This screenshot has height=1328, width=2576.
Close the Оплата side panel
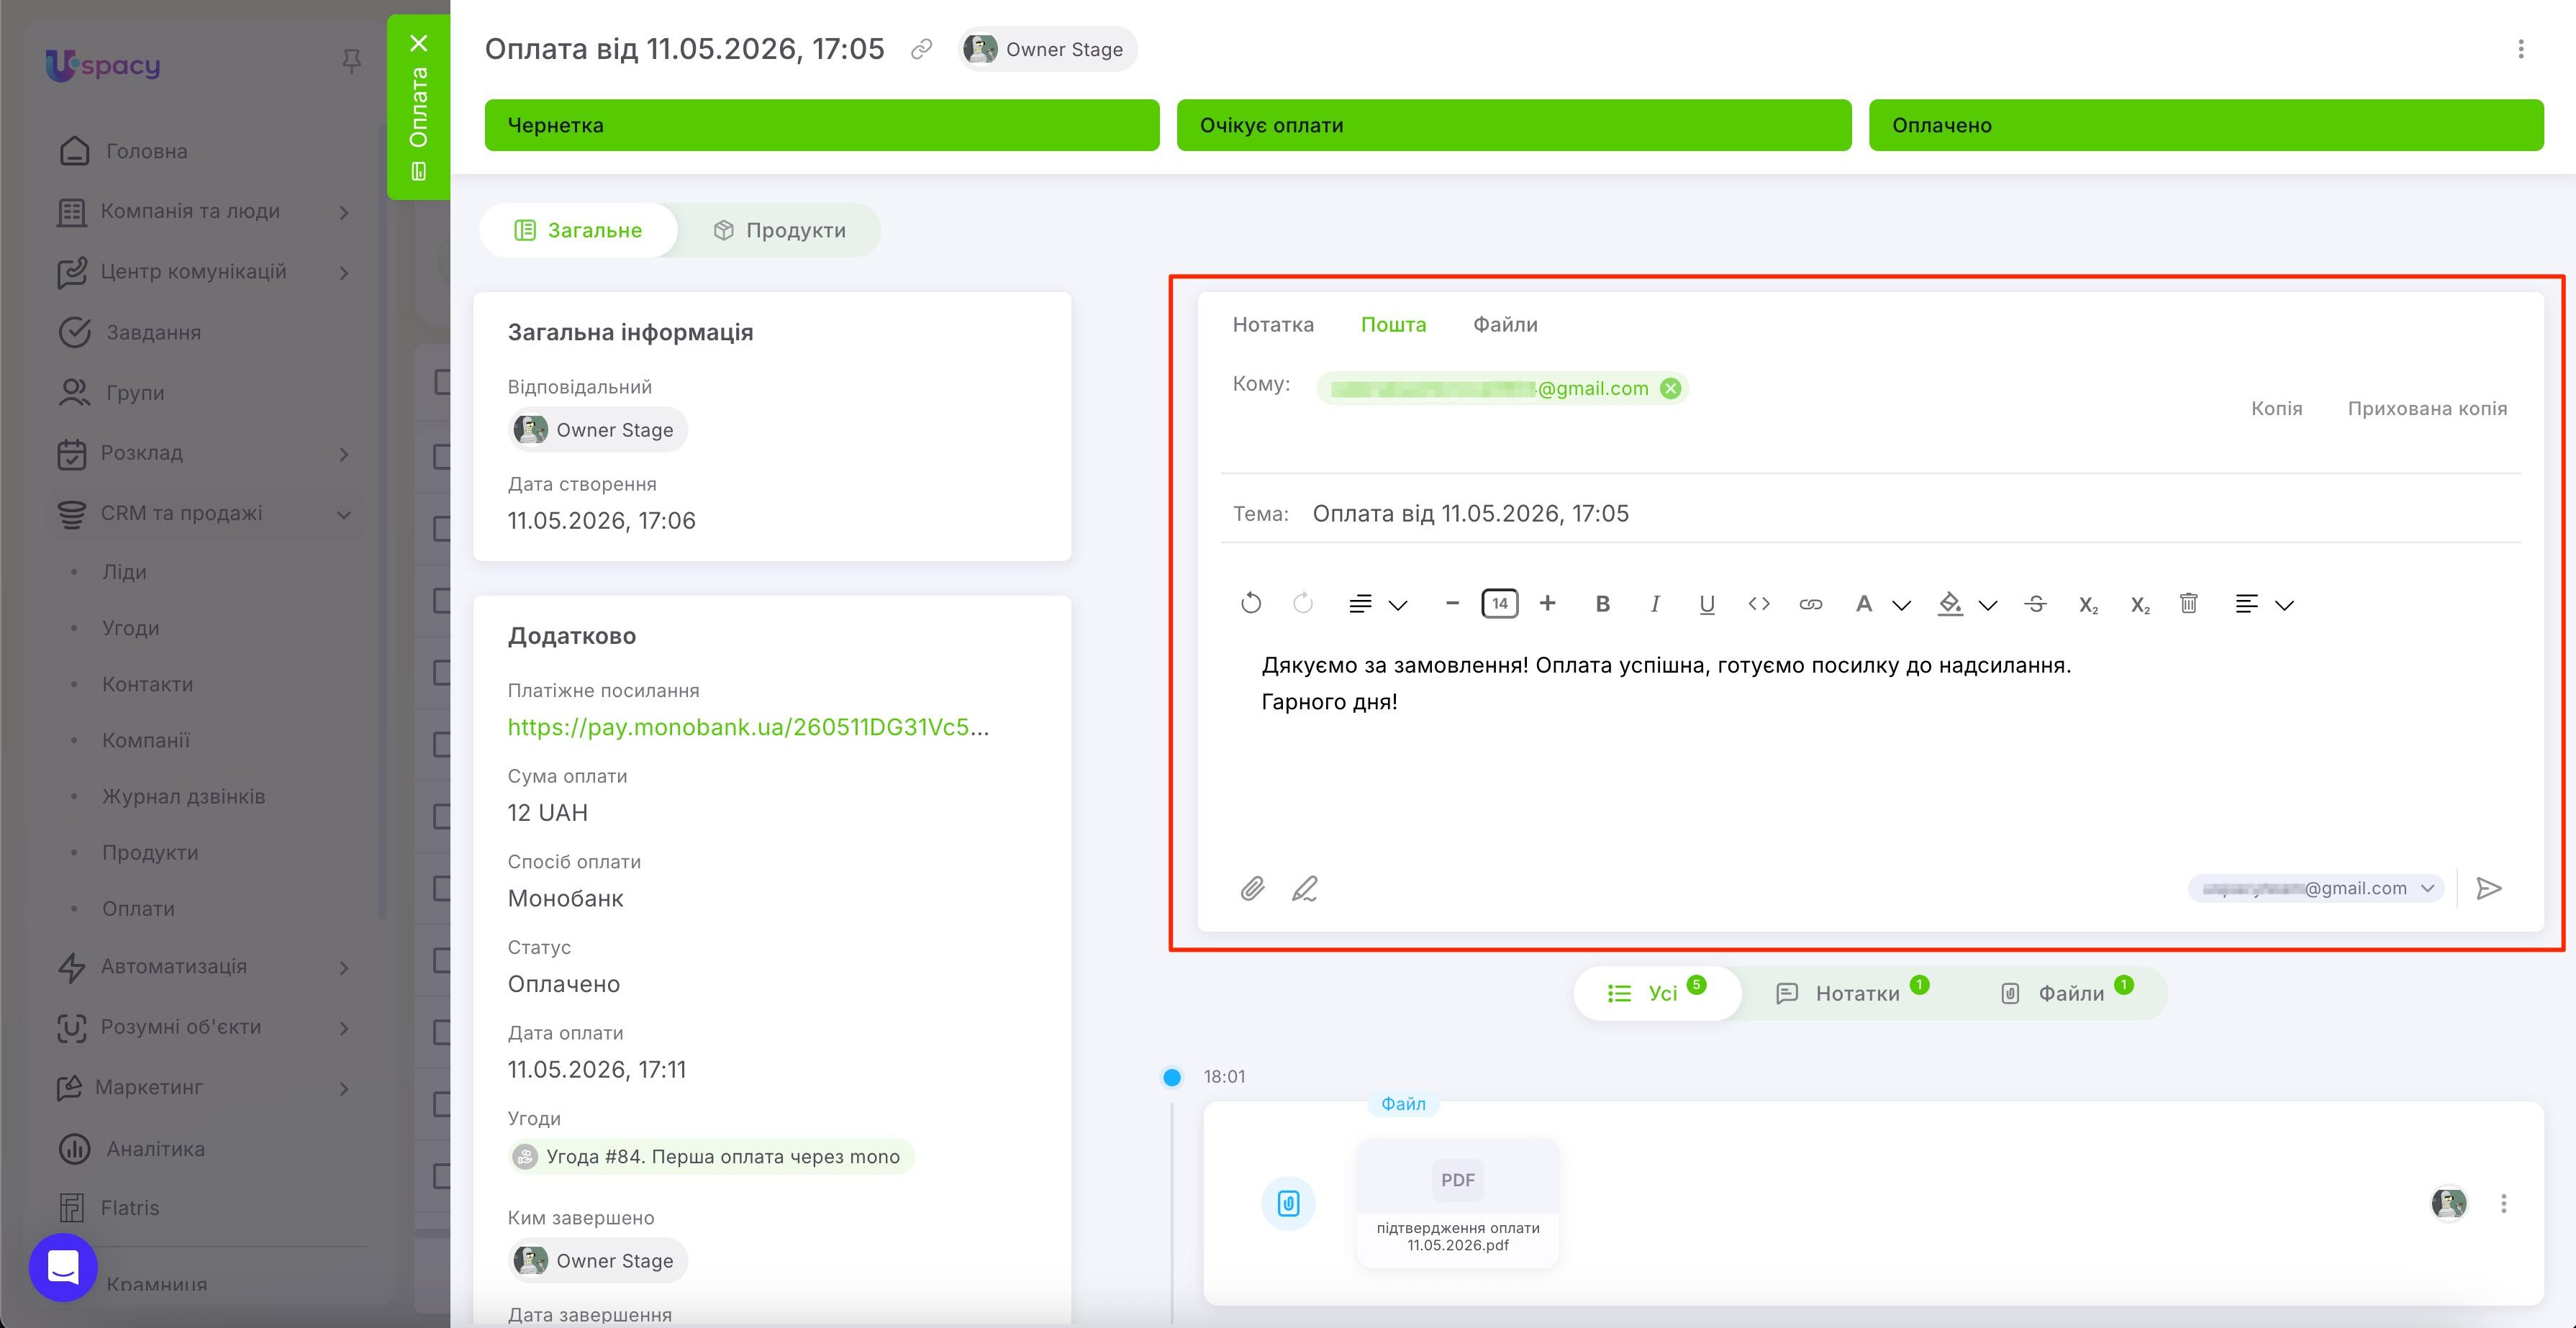(x=419, y=43)
